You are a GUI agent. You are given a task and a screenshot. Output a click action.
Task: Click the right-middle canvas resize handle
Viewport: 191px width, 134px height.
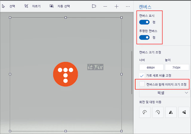tap(121, 74)
